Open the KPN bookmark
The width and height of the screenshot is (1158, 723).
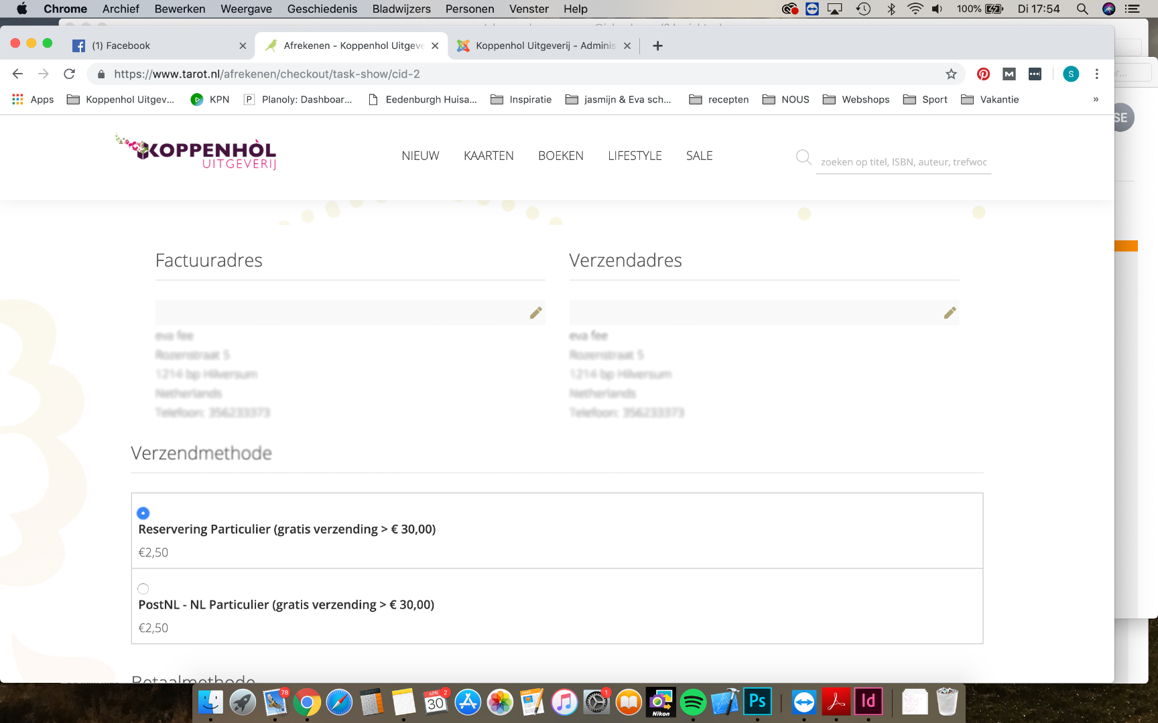coord(210,100)
